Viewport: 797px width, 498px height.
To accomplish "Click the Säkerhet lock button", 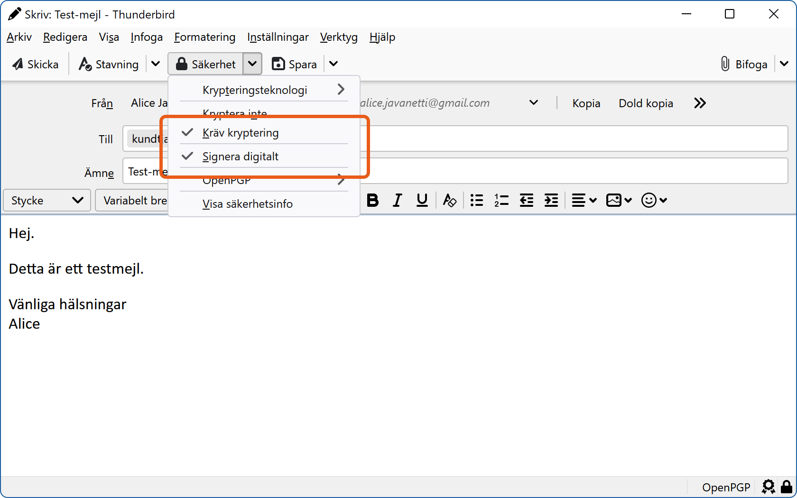I will pyautogui.click(x=205, y=64).
